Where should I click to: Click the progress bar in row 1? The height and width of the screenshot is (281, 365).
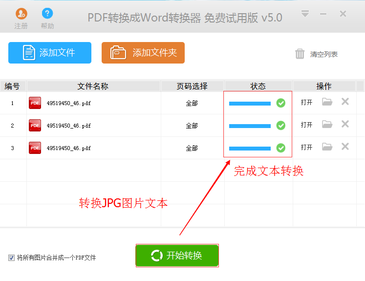pyautogui.click(x=250, y=104)
